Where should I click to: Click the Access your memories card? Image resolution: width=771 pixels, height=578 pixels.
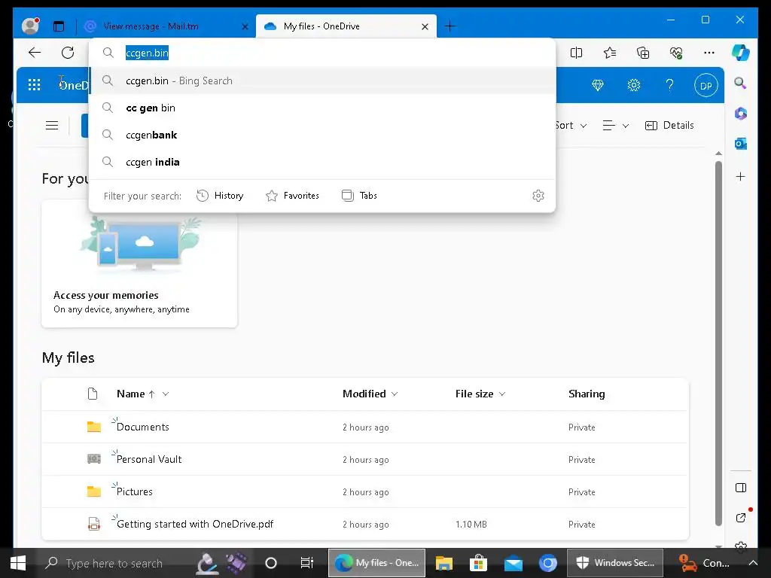pyautogui.click(x=139, y=263)
